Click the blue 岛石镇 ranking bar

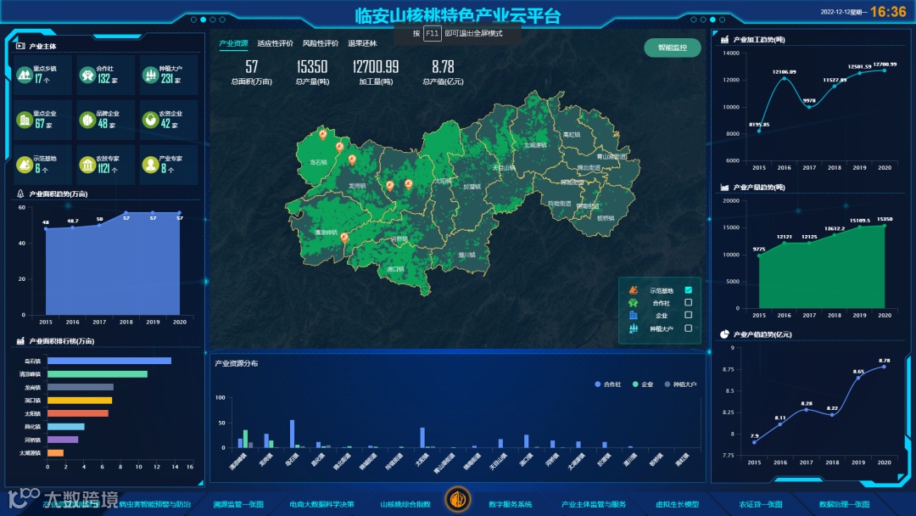[x=109, y=361]
